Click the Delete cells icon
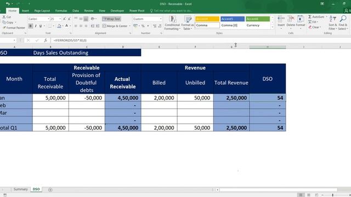Viewport: 351px width, 197px height. (291, 19)
